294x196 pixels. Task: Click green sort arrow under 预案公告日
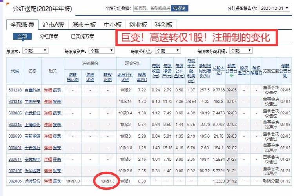[x=232, y=75]
